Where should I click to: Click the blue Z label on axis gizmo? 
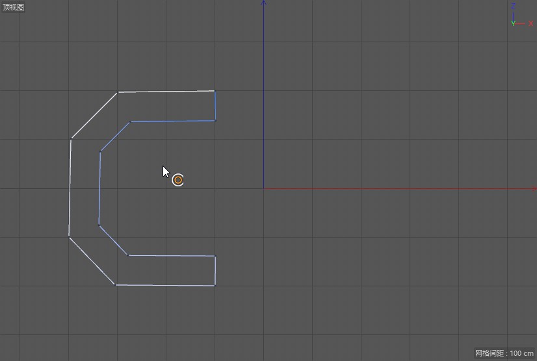pos(513,6)
